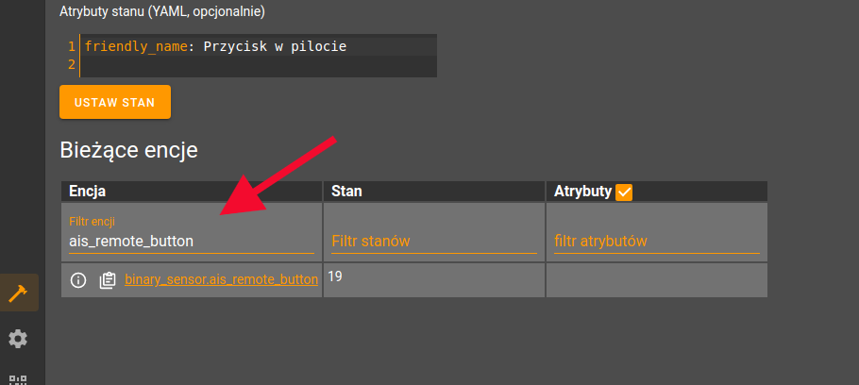
Task: Focus the filtr atrybutów field
Action: (x=656, y=242)
